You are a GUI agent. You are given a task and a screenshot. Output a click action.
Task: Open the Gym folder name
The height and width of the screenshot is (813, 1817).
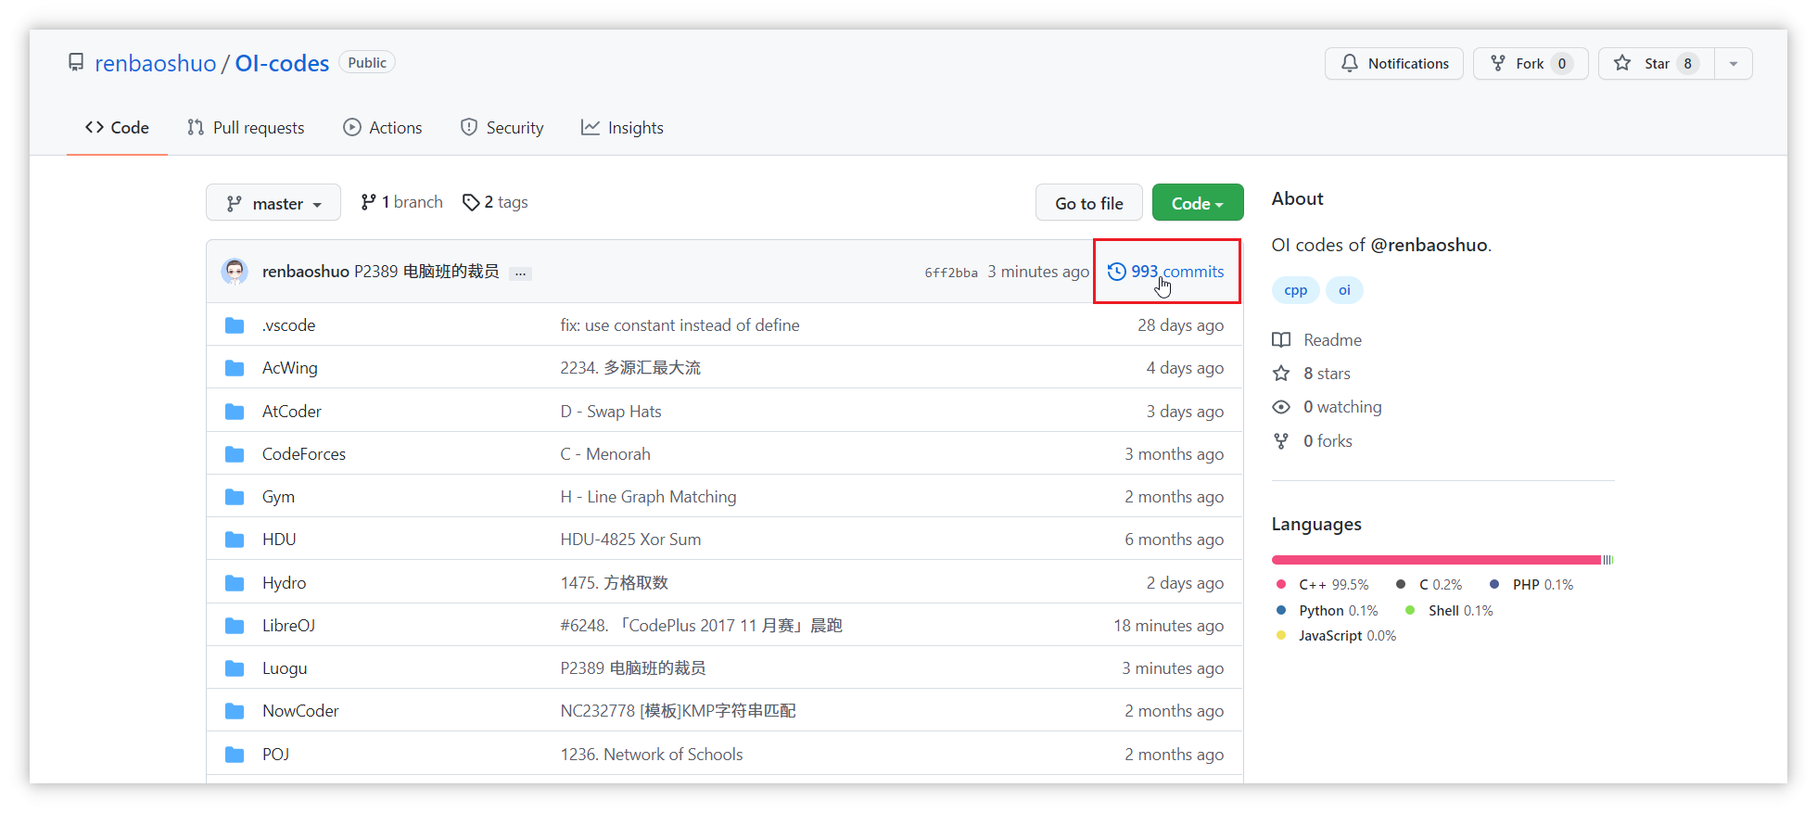tap(278, 497)
